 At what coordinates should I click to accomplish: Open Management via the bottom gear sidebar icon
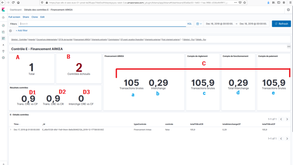pos(3,58)
